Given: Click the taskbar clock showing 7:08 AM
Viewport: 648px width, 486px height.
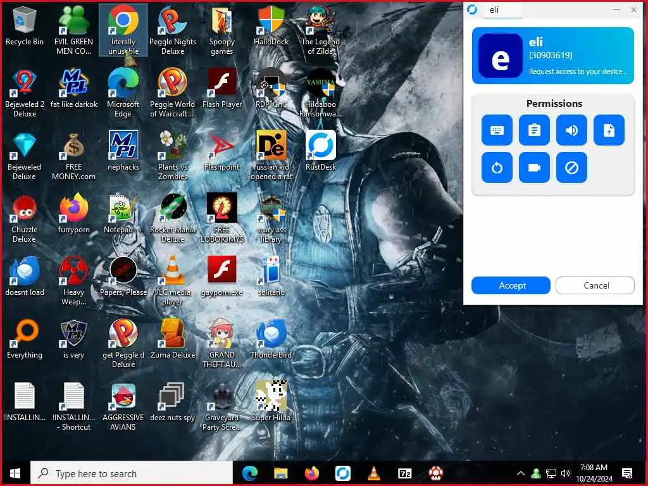Looking at the screenshot, I should coord(594,473).
